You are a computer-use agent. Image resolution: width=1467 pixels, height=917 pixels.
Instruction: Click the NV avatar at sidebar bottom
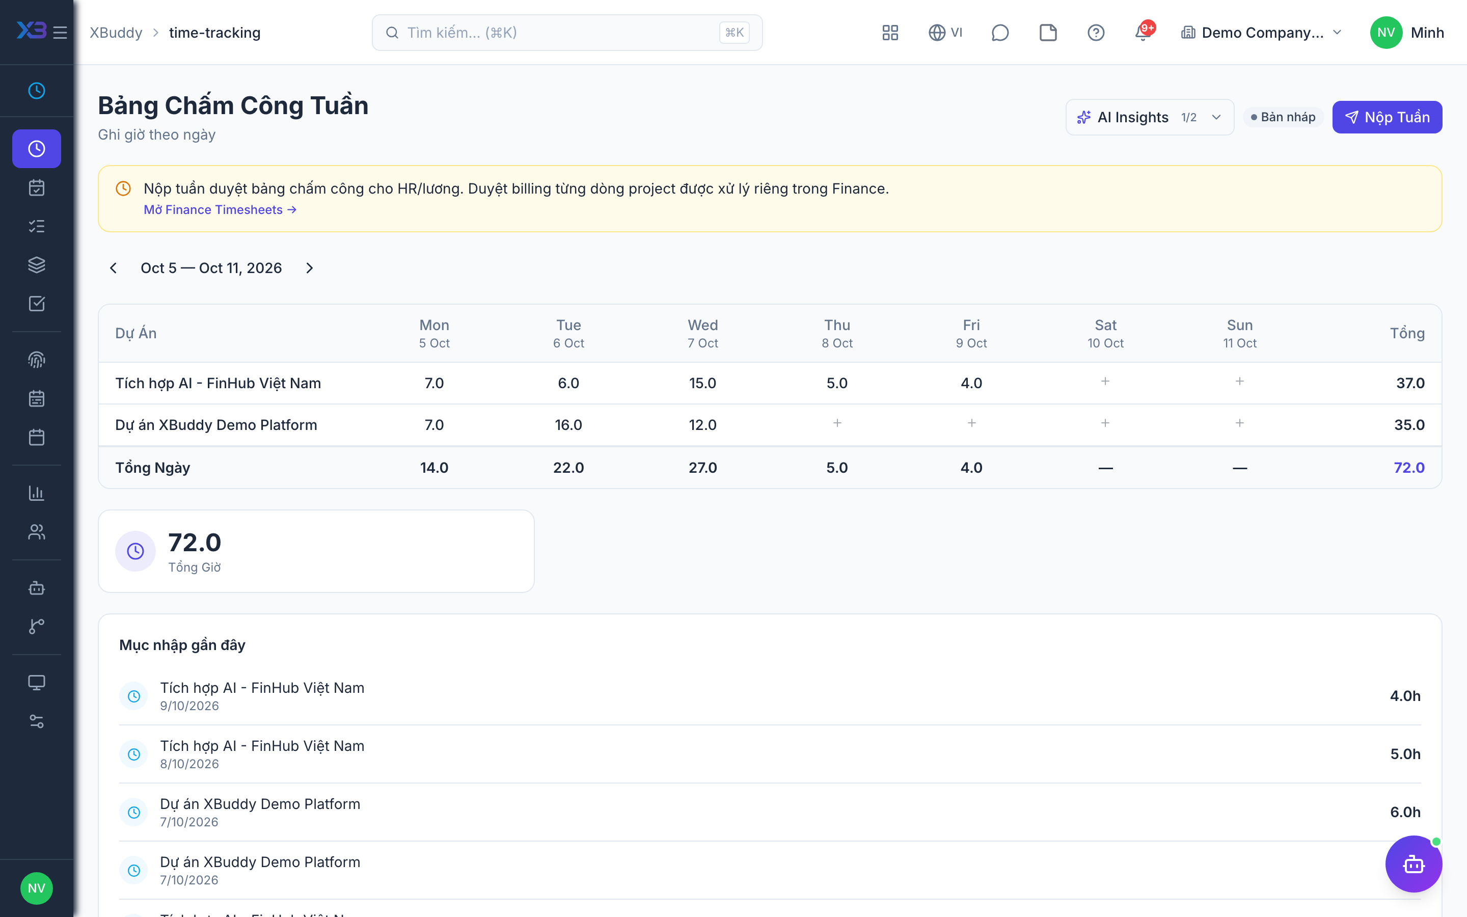(x=36, y=888)
